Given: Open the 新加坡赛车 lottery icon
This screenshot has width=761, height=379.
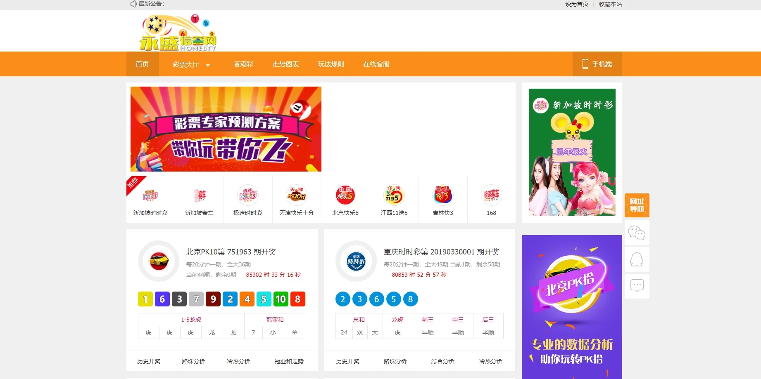Looking at the screenshot, I should point(199,195).
